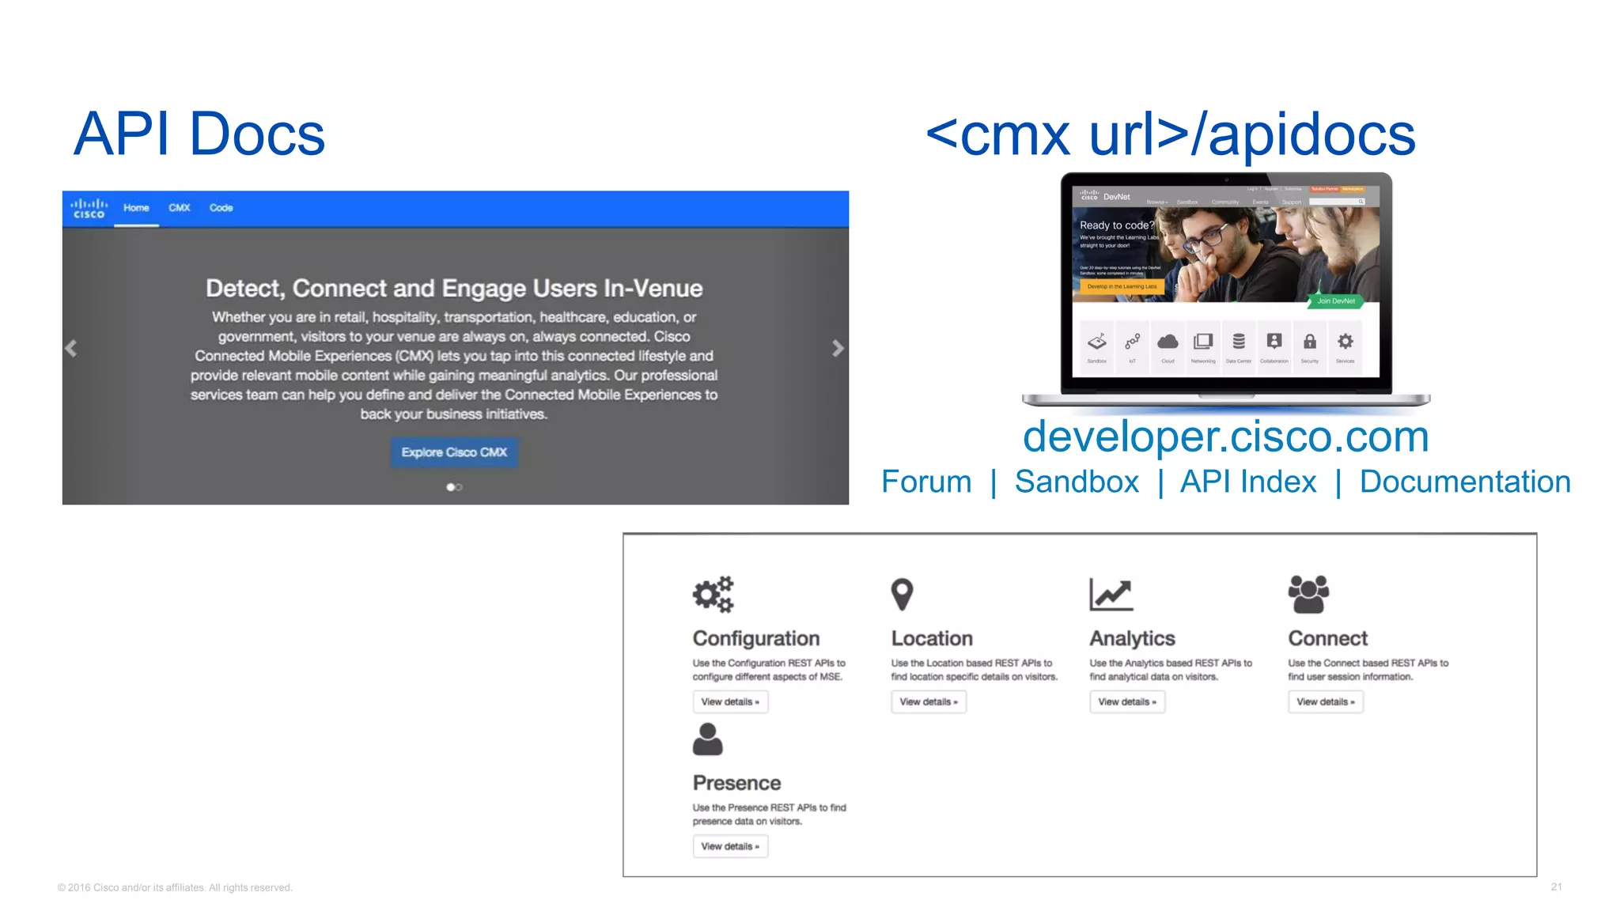View details for Analytics APIs
Viewport: 1620px width, 911px height.
1127,702
